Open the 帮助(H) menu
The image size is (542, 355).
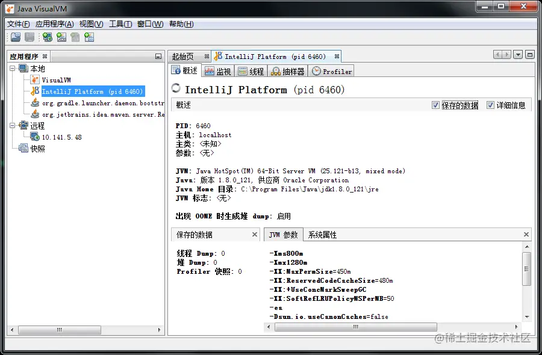(181, 24)
